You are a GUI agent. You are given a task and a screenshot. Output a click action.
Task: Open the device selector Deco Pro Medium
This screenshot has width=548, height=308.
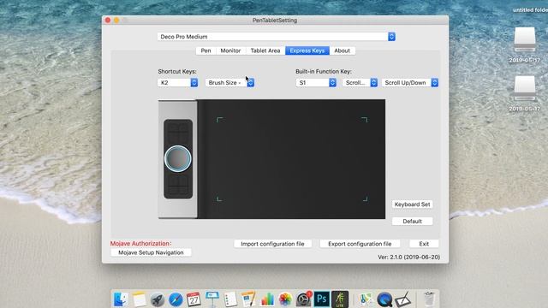tap(276, 37)
